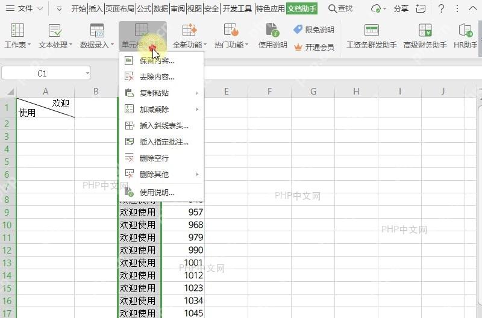Choose 使用说明... in dropdown menu
Viewport: 482px width, 318px height.
(x=161, y=193)
